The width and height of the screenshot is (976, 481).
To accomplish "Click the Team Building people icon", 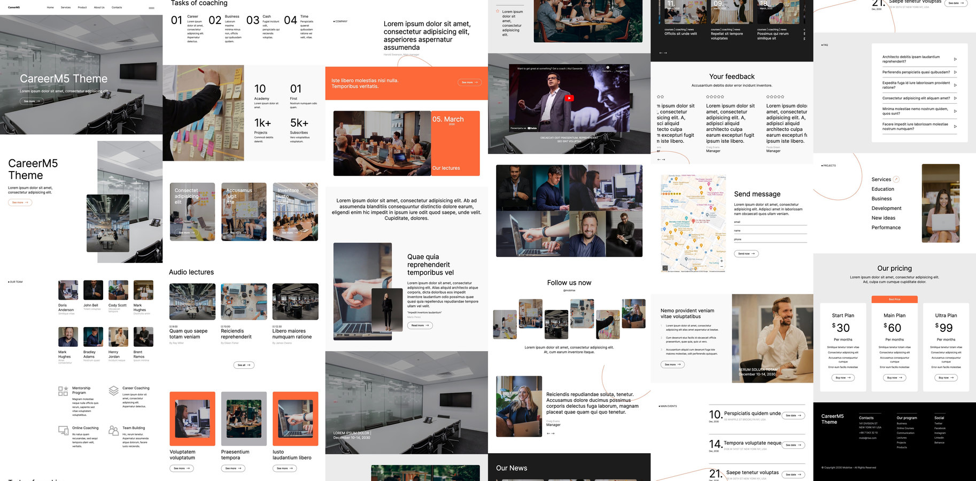I will [113, 430].
